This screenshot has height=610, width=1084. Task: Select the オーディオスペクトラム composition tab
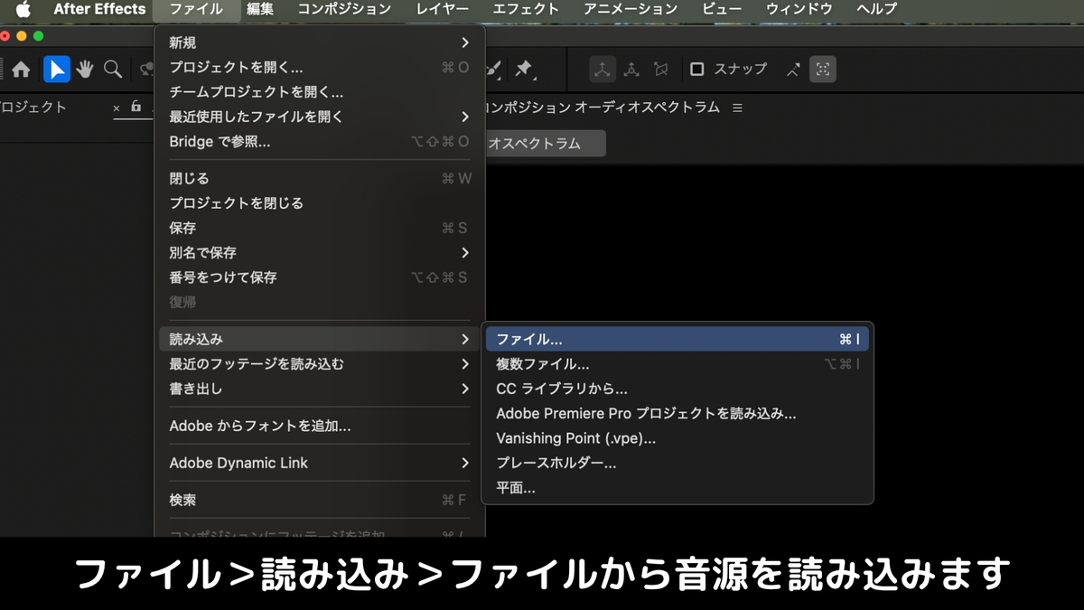coord(545,144)
